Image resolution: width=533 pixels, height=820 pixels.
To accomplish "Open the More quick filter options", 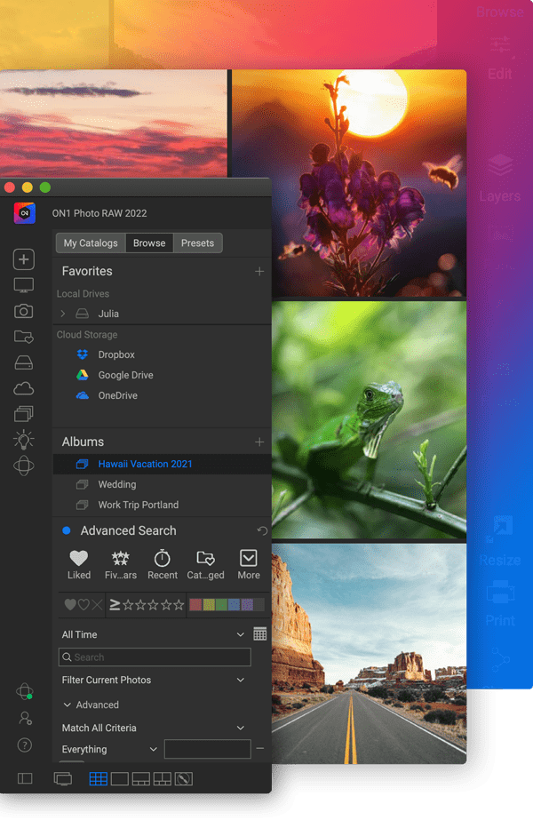I will coord(249,565).
